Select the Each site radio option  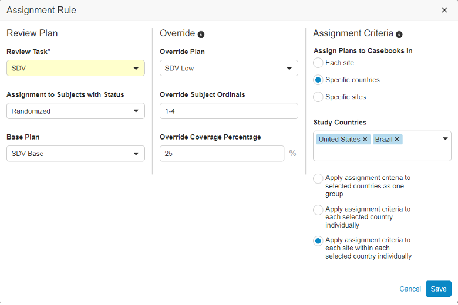pyautogui.click(x=318, y=63)
